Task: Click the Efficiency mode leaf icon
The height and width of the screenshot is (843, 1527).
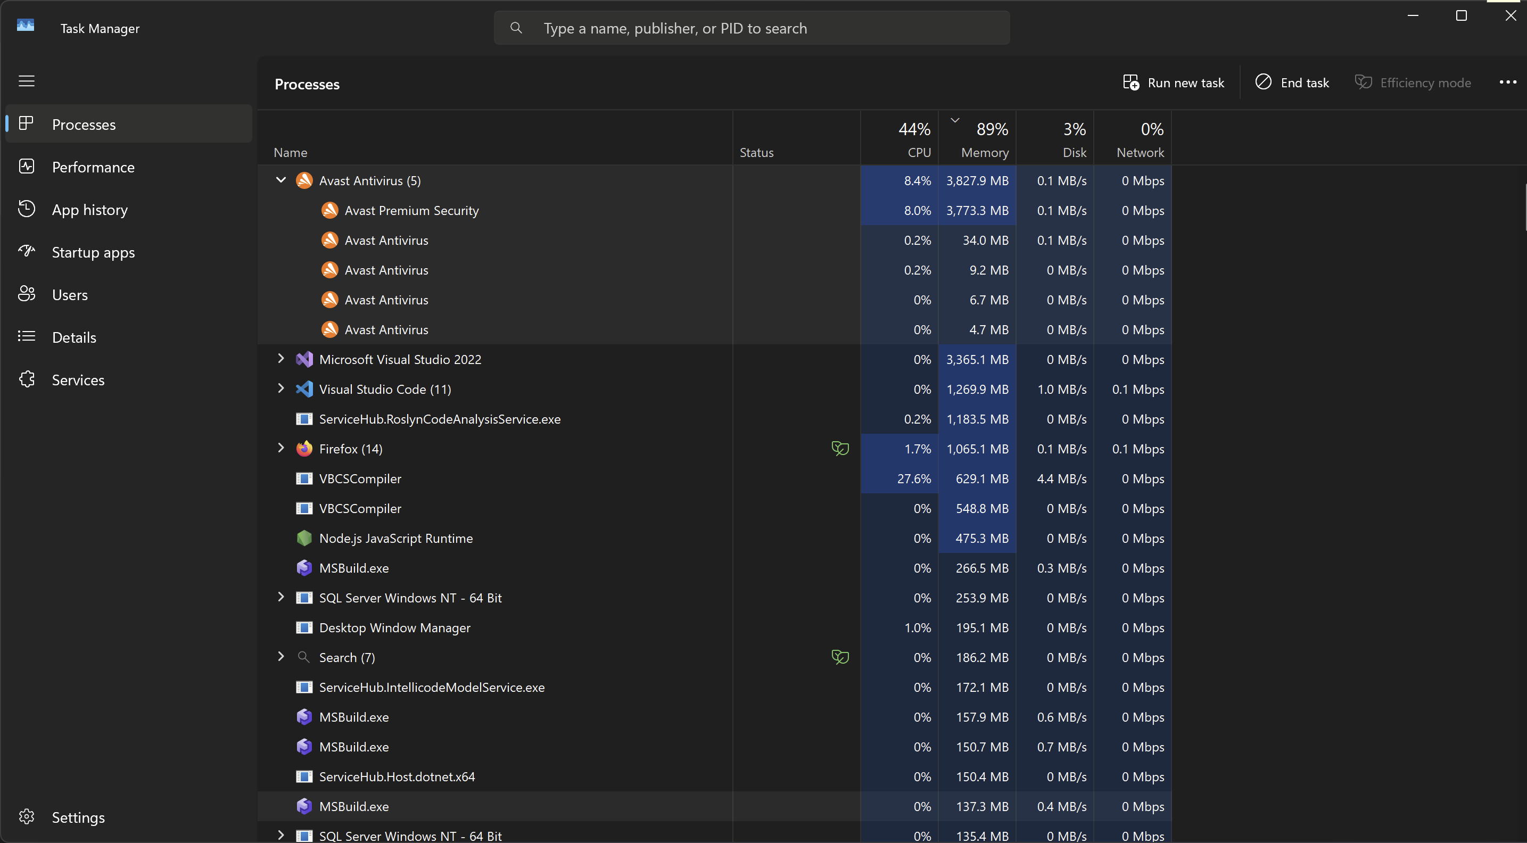Action: [1364, 82]
